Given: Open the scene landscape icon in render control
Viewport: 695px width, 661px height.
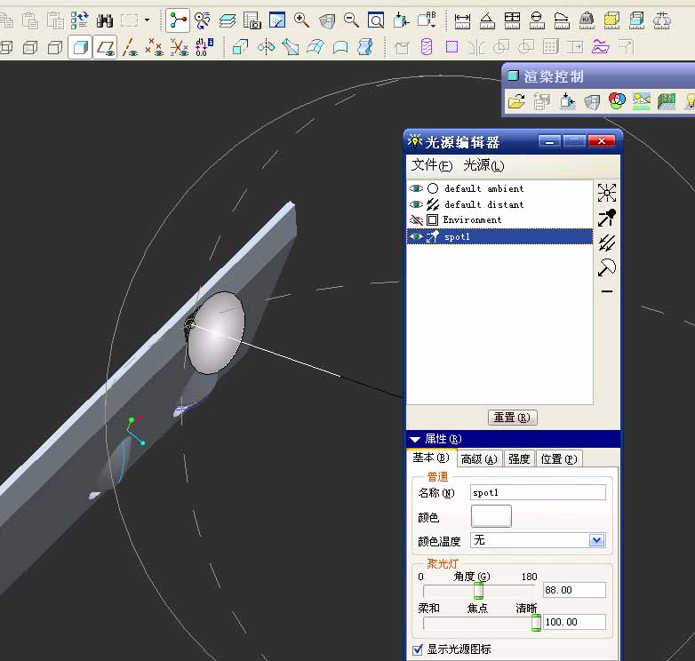Looking at the screenshot, I should [x=642, y=101].
